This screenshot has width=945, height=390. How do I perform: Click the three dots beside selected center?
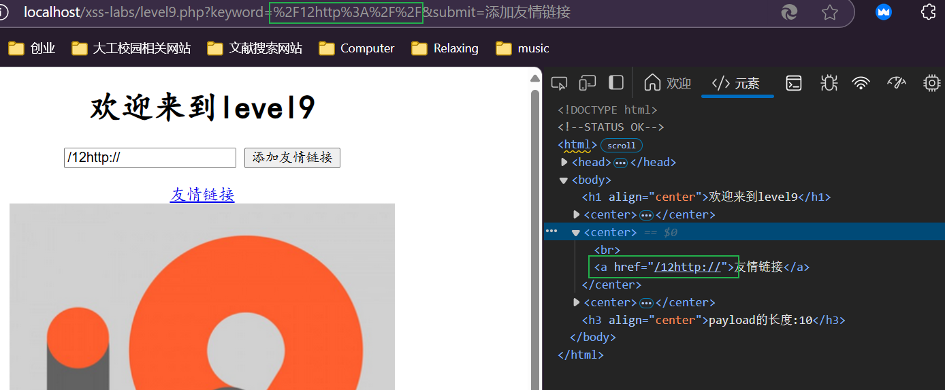coord(552,231)
